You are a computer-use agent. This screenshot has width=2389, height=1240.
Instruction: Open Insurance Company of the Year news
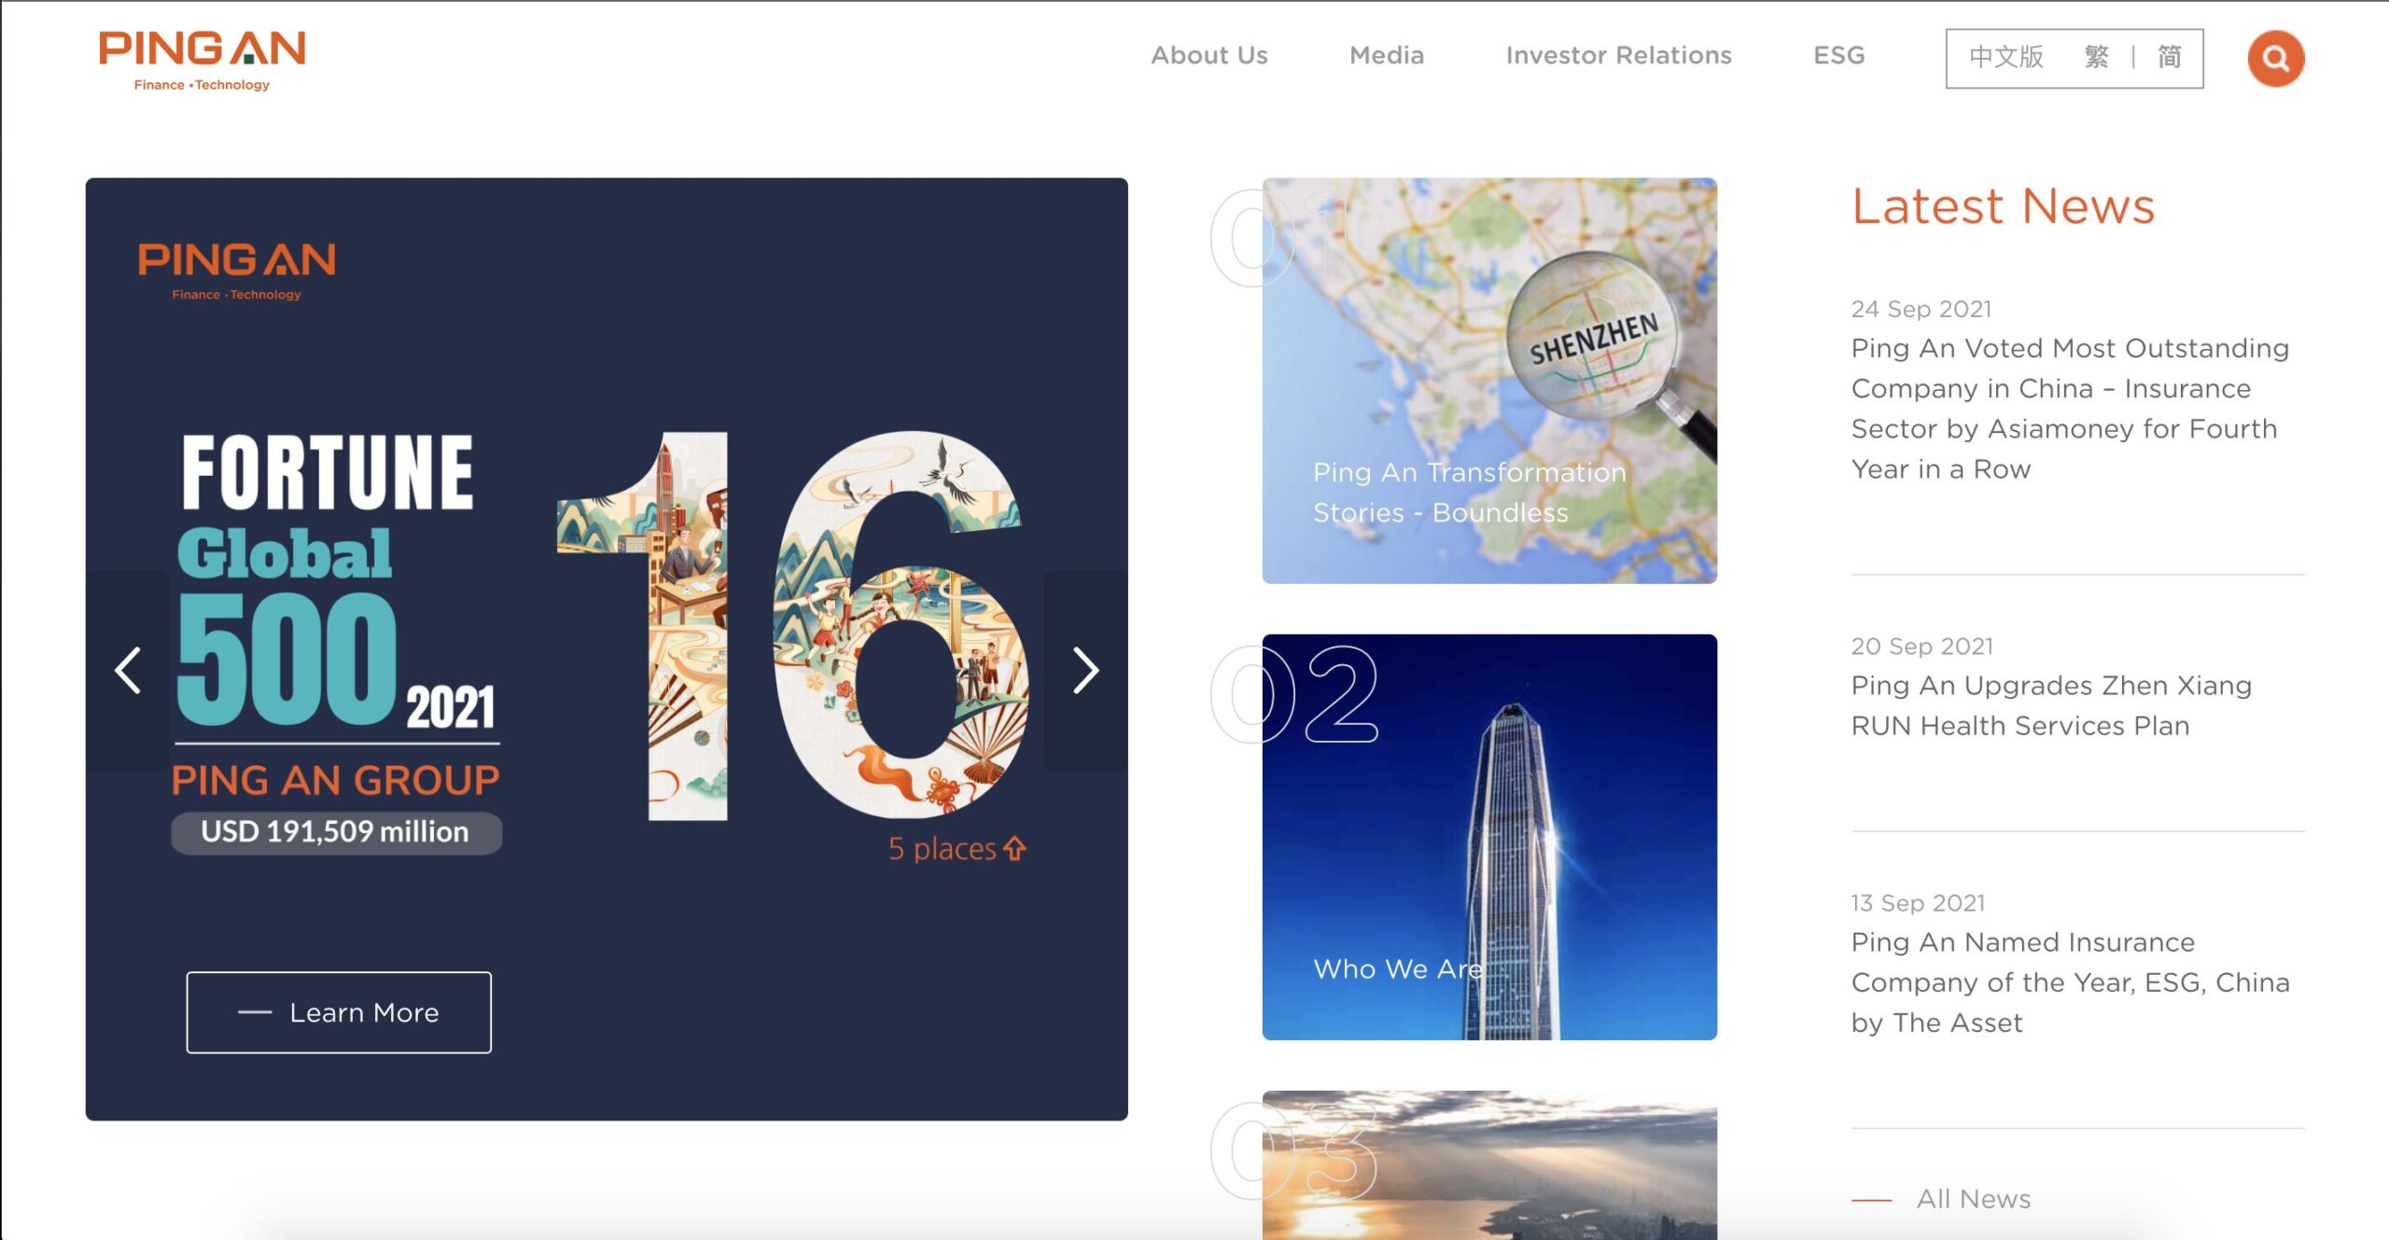(2070, 982)
